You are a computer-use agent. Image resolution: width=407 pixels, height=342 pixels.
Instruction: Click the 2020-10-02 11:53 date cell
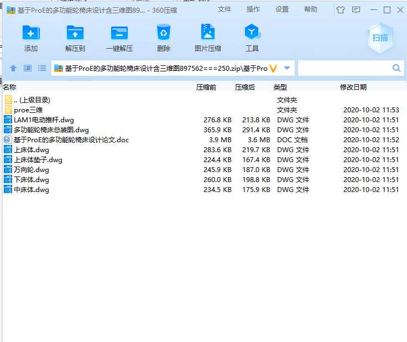click(x=371, y=110)
